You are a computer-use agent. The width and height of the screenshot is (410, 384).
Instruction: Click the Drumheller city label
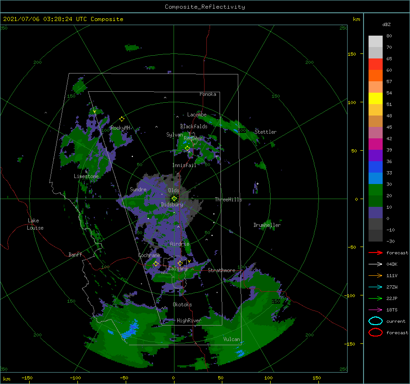(267, 225)
